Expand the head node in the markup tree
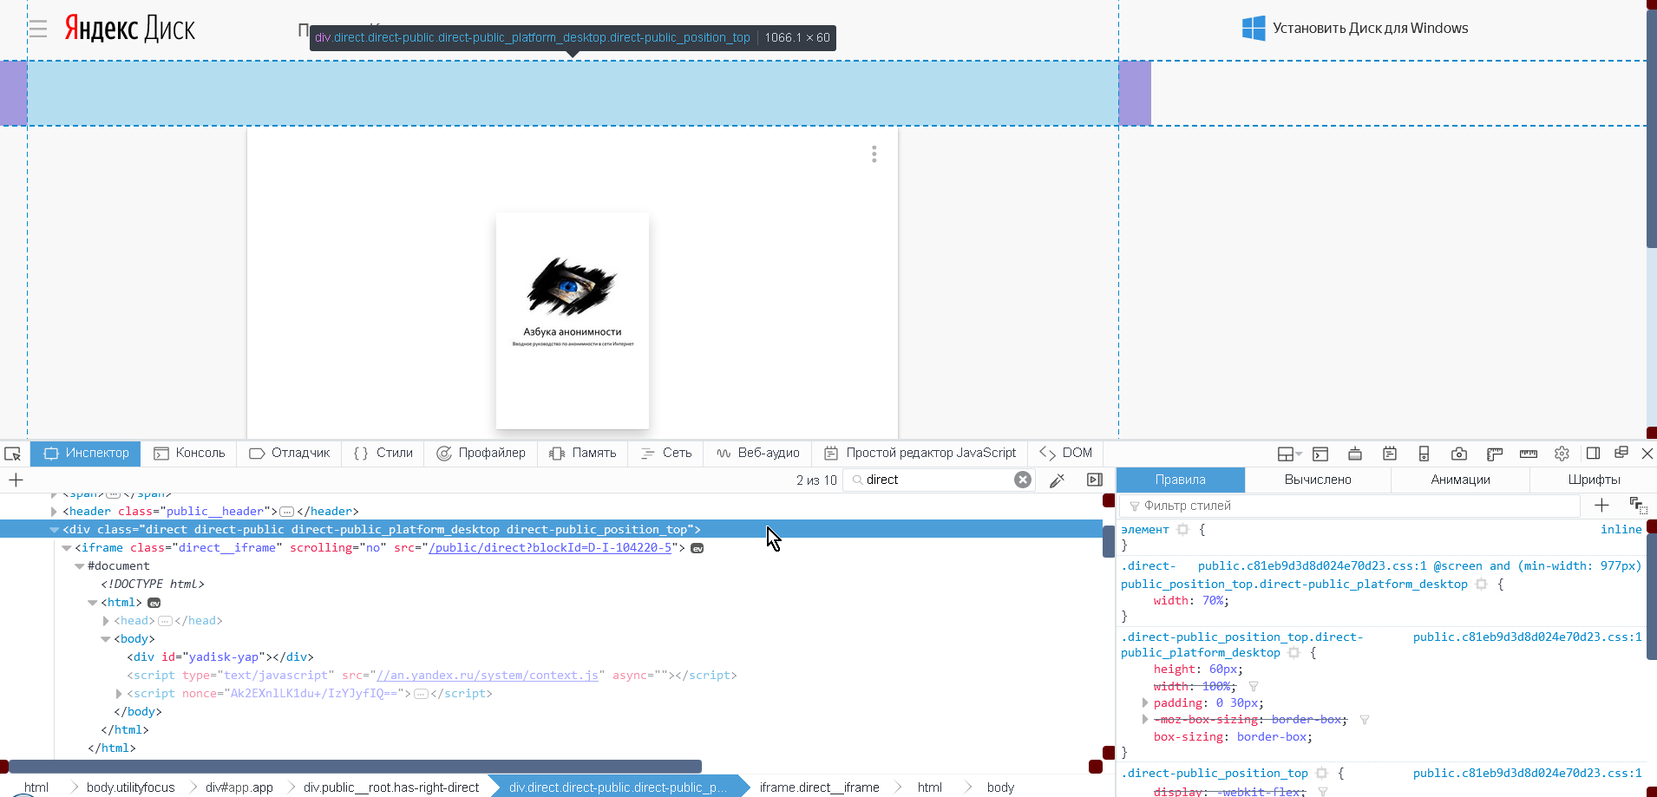Image resolution: width=1657 pixels, height=797 pixels. 105,620
